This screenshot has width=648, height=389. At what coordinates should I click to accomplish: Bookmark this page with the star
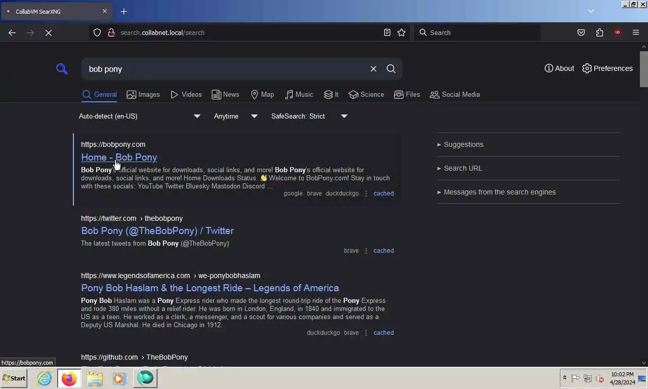(x=401, y=32)
